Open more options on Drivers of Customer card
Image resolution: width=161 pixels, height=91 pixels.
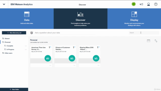click(74, 65)
